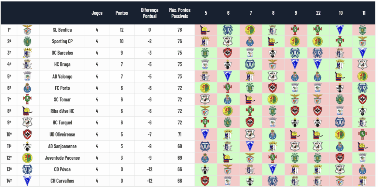Click the Sporting CP crest in the 2º row

(27, 41)
